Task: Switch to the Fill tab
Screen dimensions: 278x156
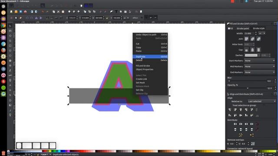Action: (x=231, y=29)
